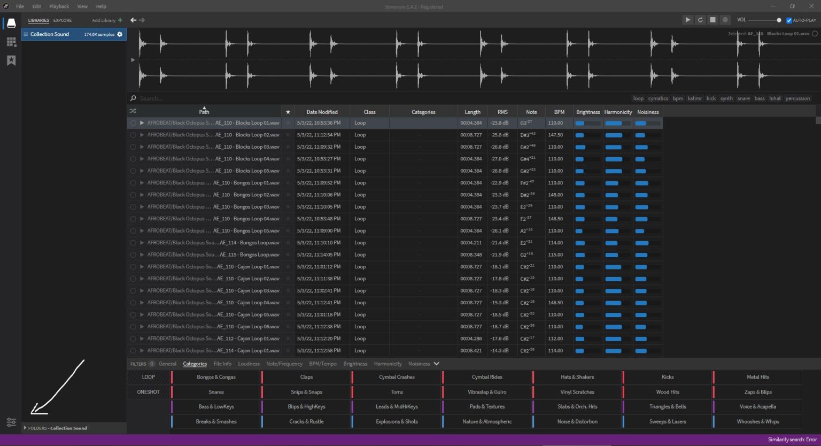This screenshot has height=446, width=821.
Task: Switch to the EXPLORE tab
Action: [63, 20]
